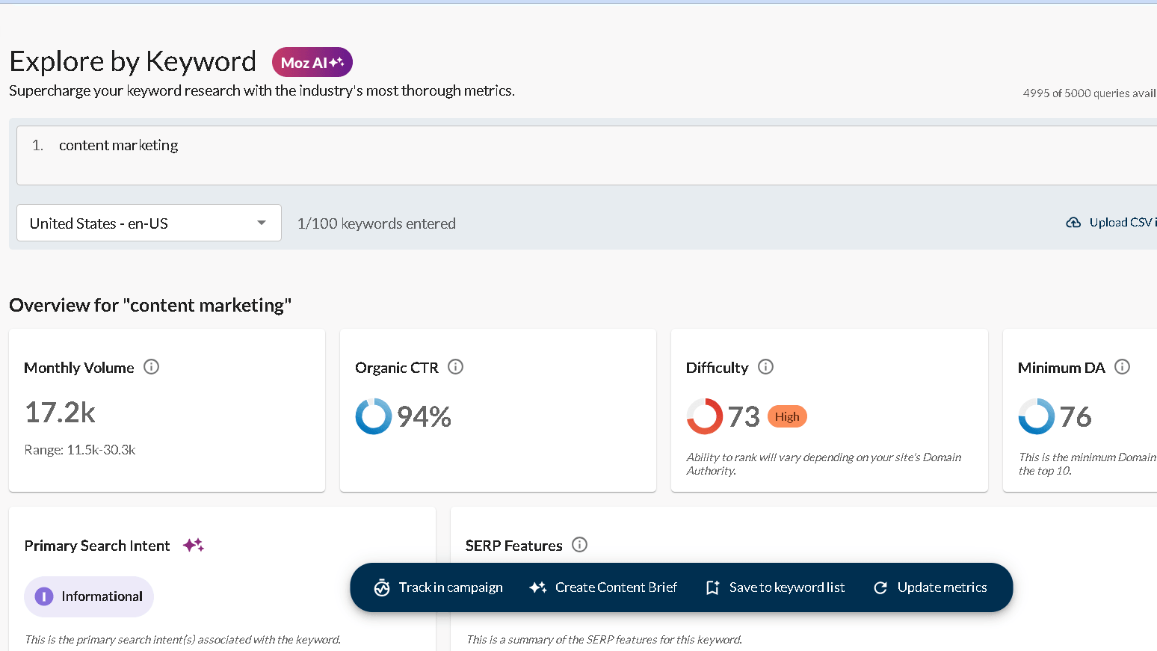Click the sparkles icon beside Primary Search Intent
Screen dimensions: 1157x651
coord(193,545)
